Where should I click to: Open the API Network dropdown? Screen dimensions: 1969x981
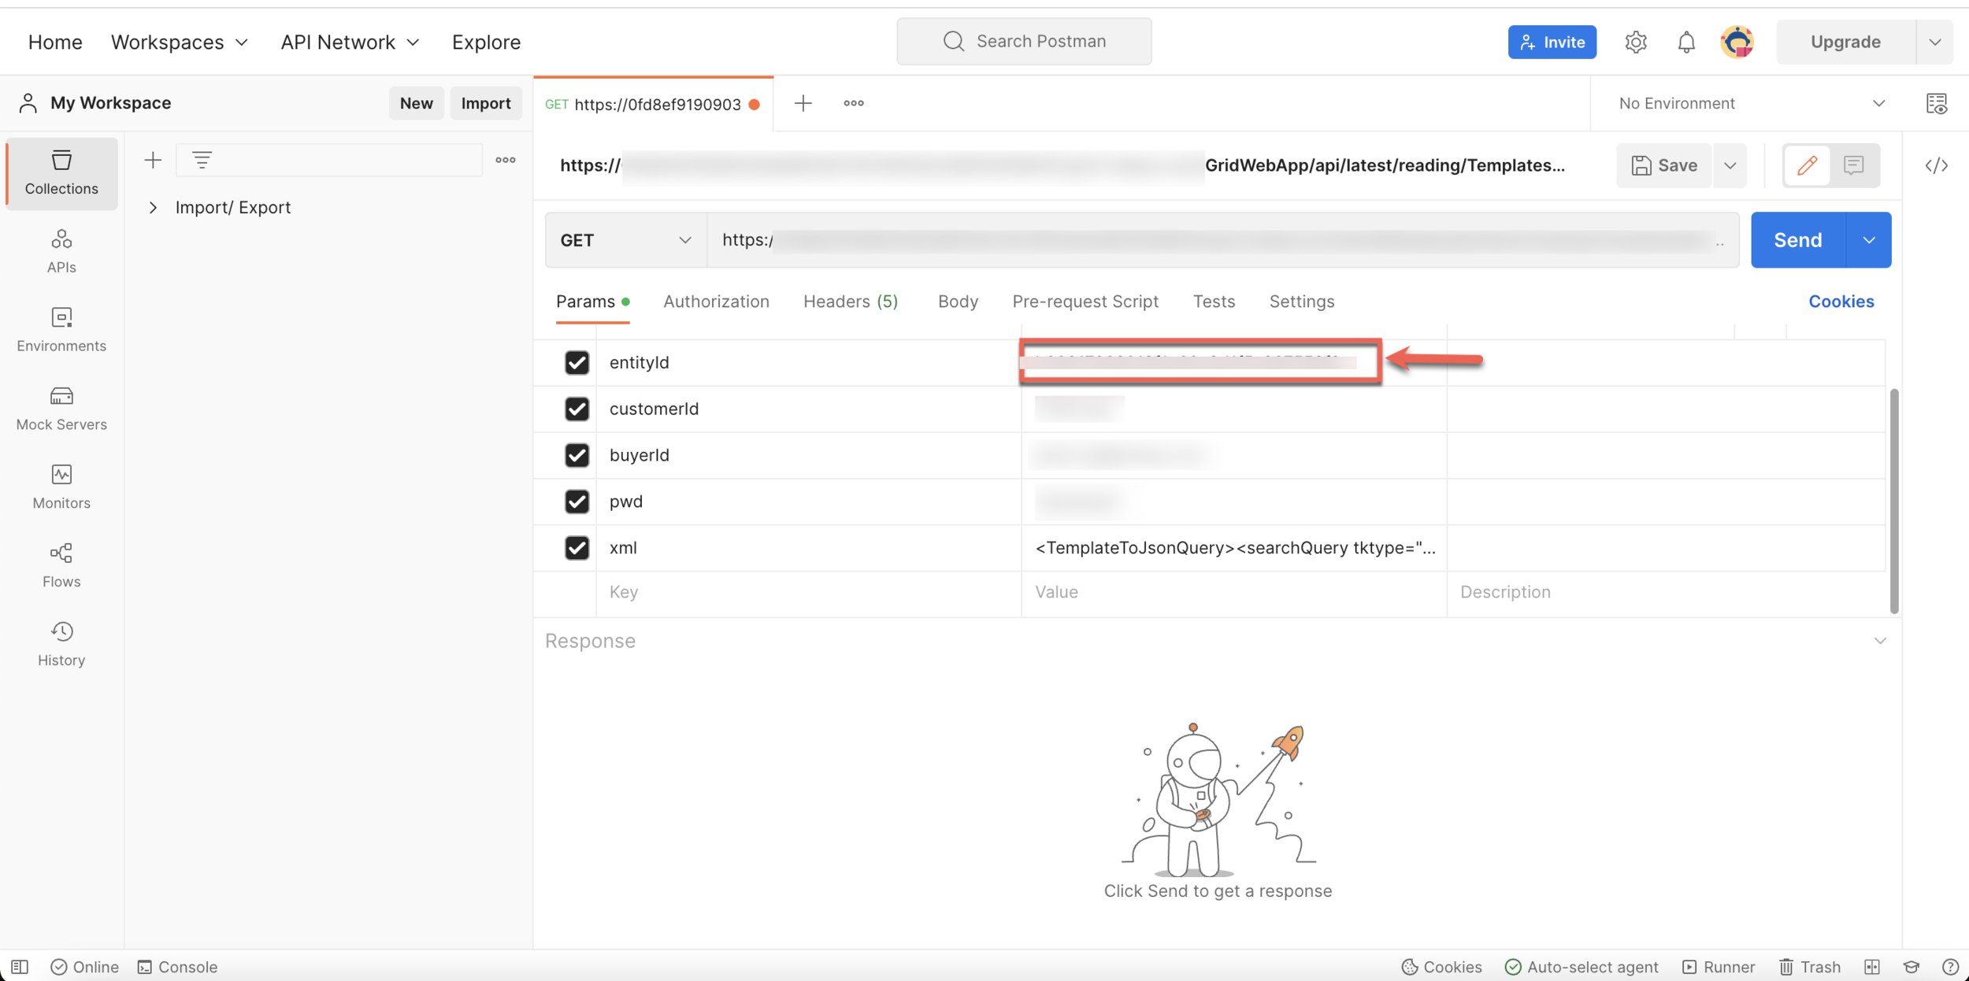(x=350, y=42)
